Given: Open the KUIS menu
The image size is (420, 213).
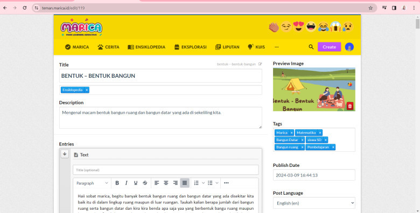Looking at the screenshot, I should (x=256, y=47).
